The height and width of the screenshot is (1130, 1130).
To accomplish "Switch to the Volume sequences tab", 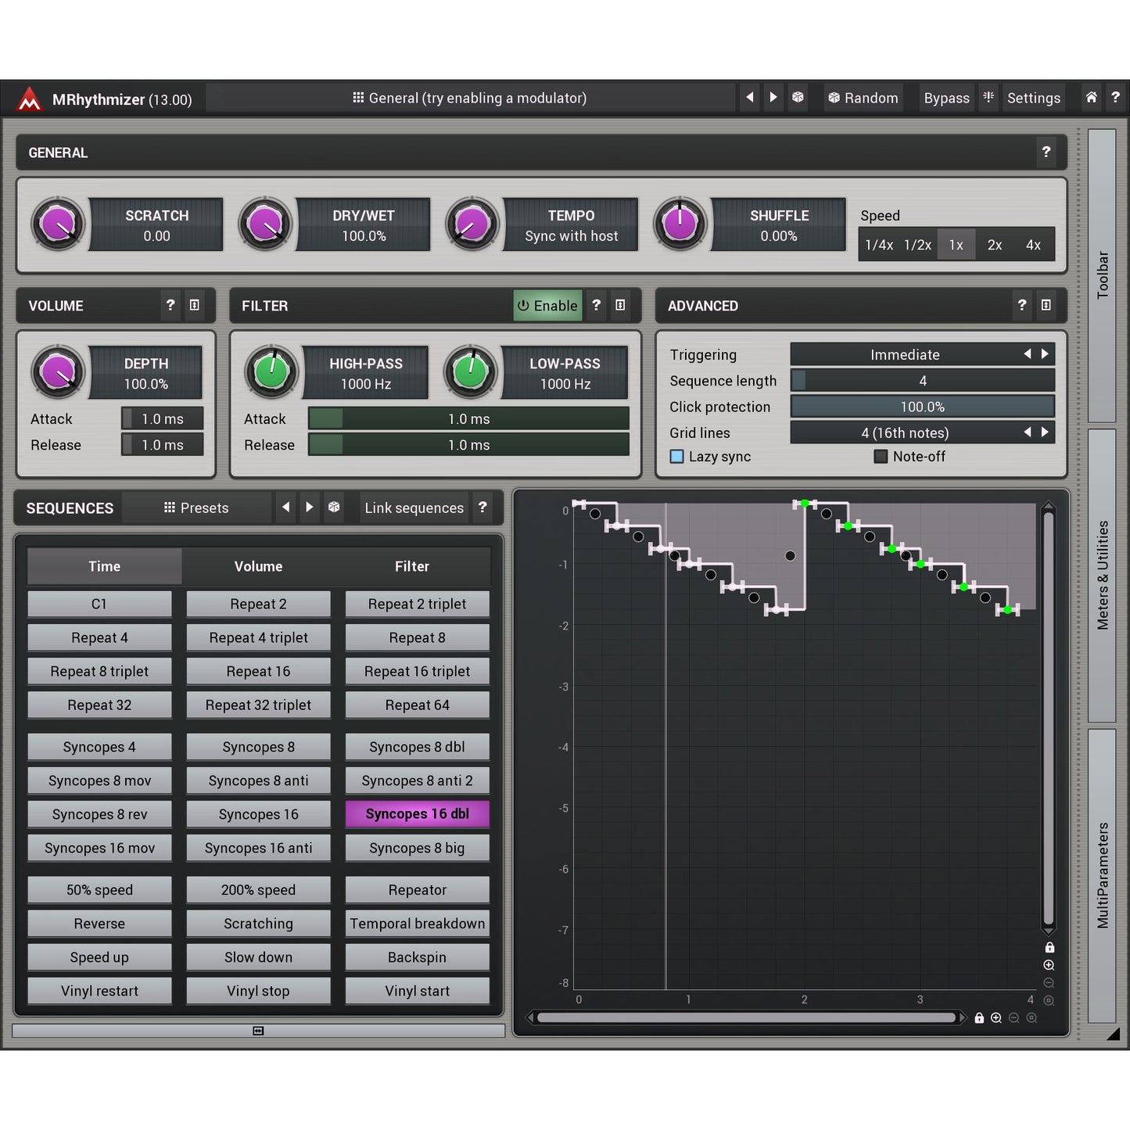I will (258, 567).
